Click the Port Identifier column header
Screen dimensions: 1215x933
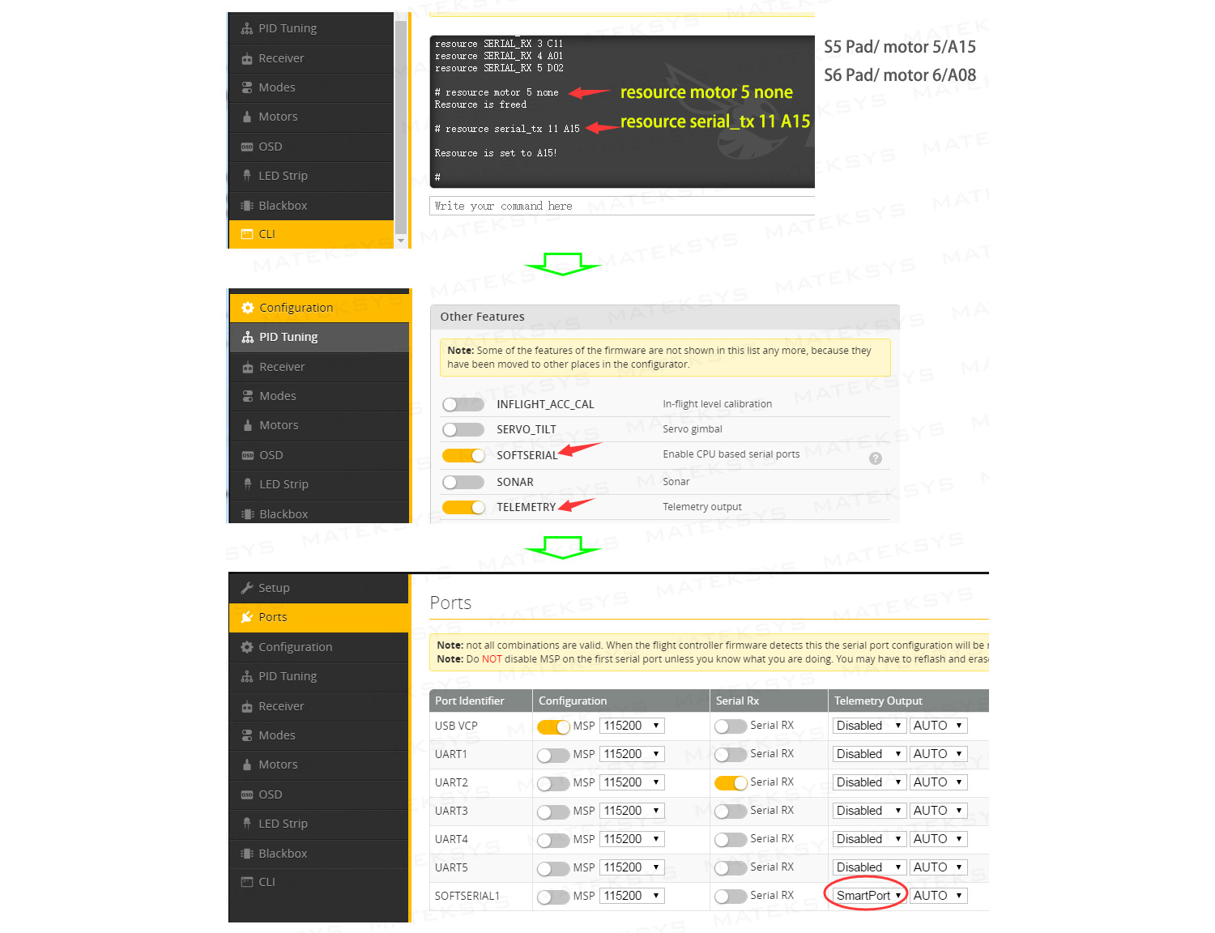(480, 701)
